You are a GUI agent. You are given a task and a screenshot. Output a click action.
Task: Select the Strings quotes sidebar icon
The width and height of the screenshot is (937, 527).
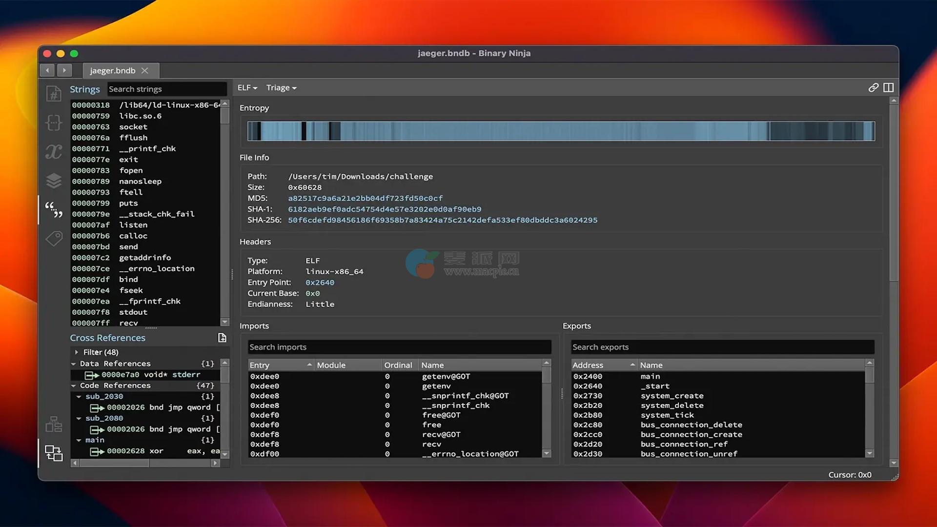(54, 209)
